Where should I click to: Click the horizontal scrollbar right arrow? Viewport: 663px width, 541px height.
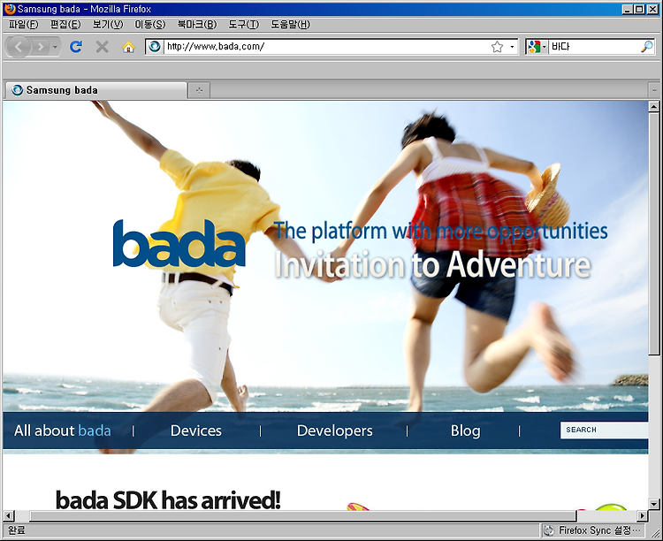(643, 515)
